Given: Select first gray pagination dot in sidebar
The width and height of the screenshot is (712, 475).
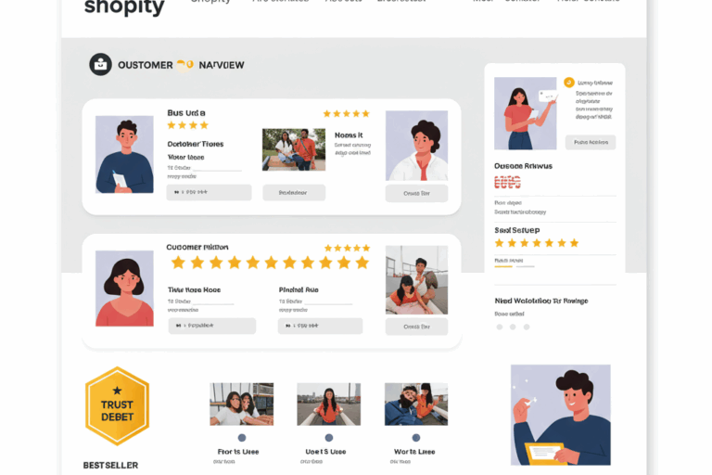Looking at the screenshot, I should point(500,327).
